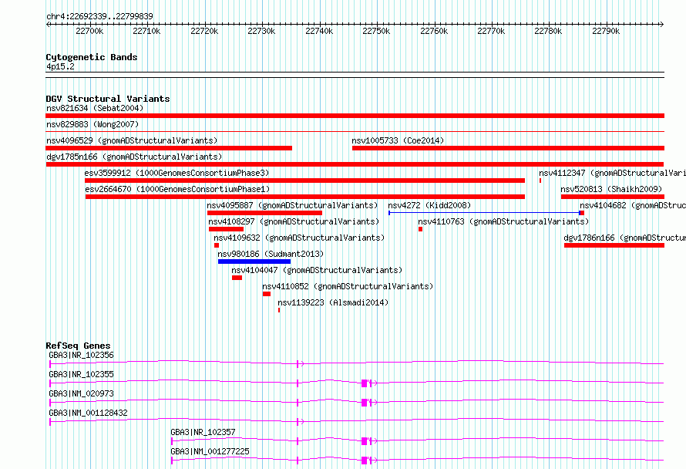686x469 pixels.
Task: Click the exon block on GBA3|NR_102357
Action: pos(365,441)
